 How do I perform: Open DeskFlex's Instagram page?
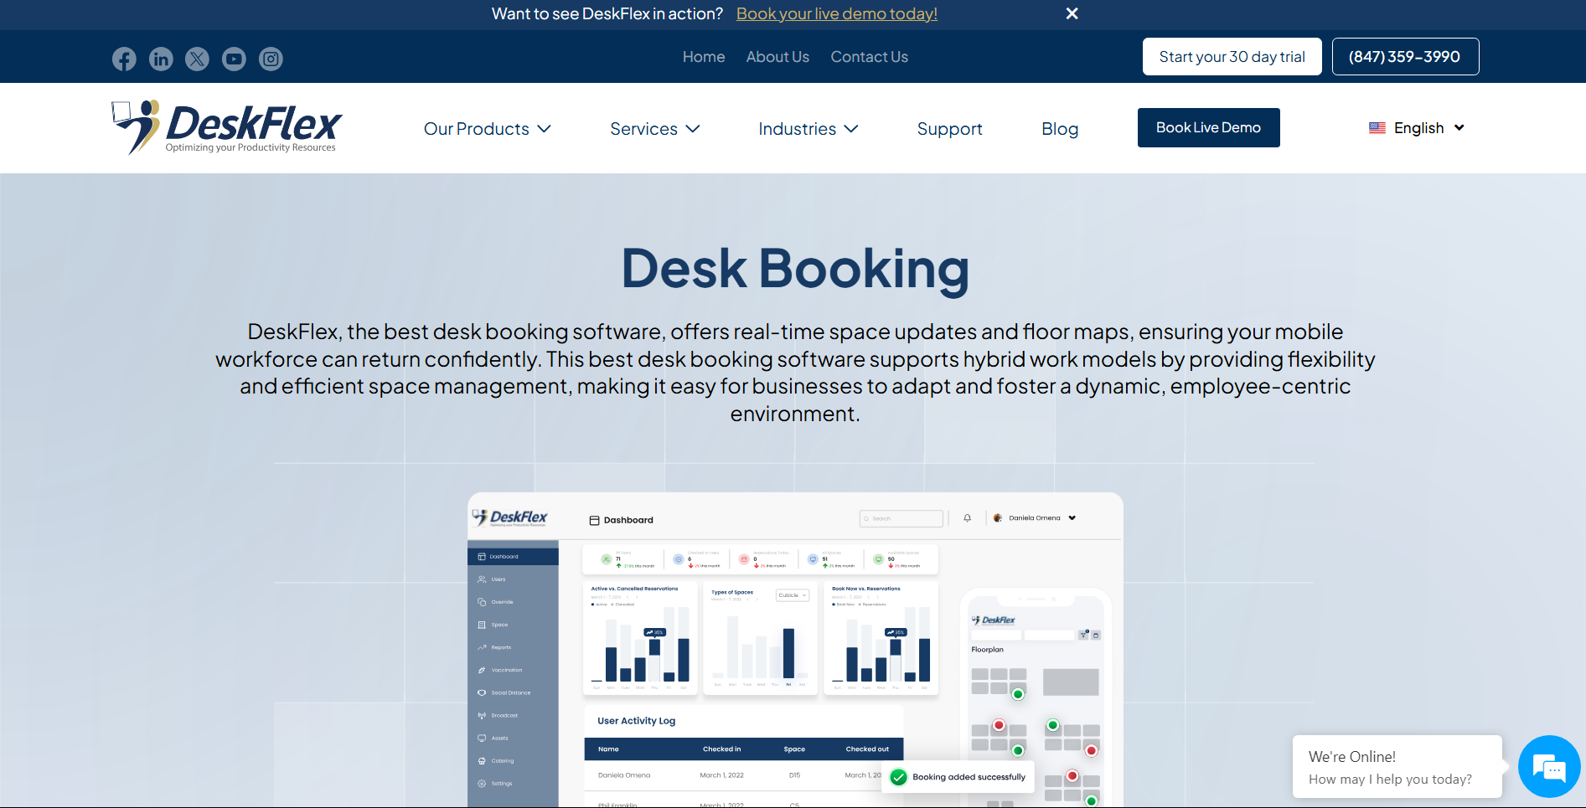[x=271, y=59]
